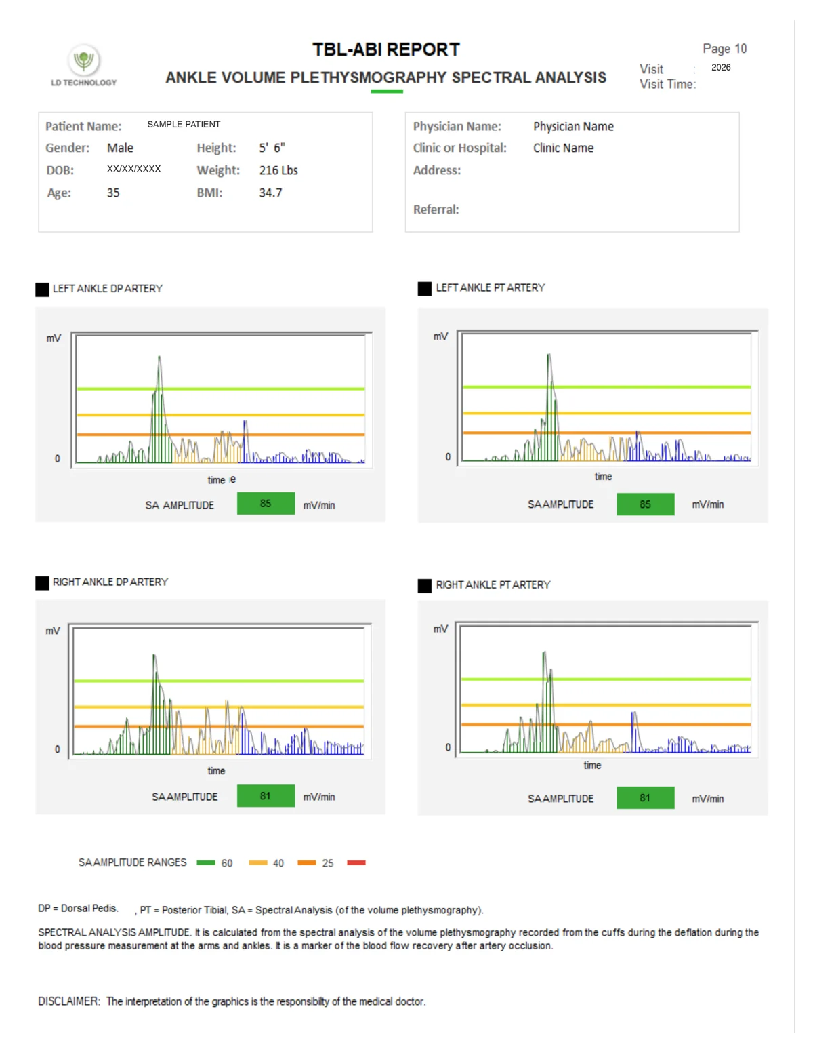This screenshot has width=813, height=1053.
Task: Click the Left Ankle DP Artery spectral chart
Action: pos(221,399)
